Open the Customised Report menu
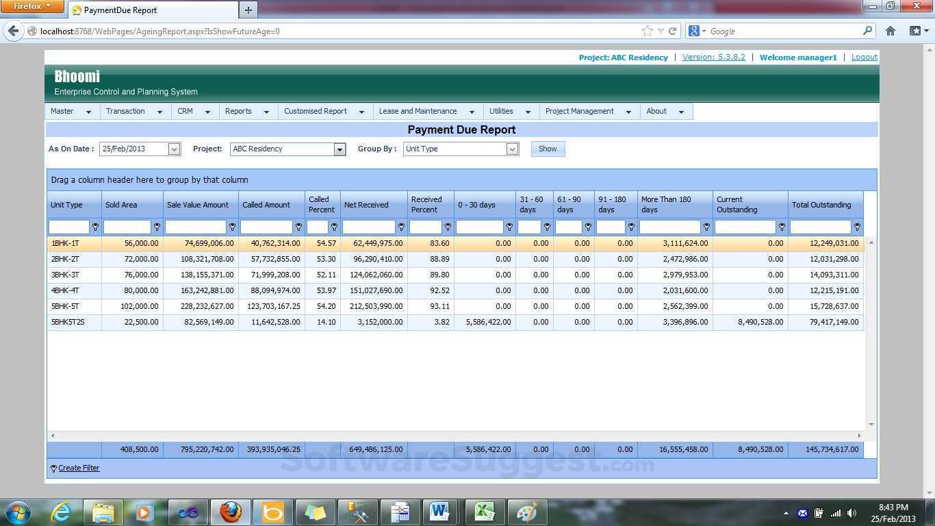Screen dimensions: 935x526 [x=325, y=111]
